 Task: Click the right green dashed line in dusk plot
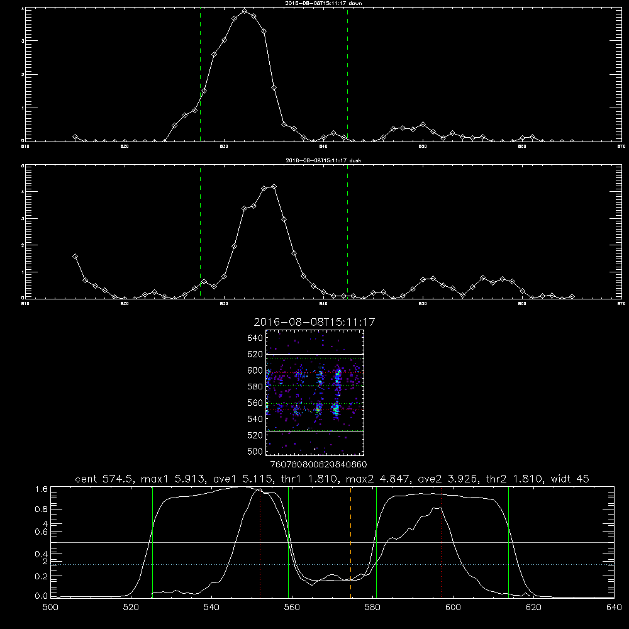coord(347,232)
